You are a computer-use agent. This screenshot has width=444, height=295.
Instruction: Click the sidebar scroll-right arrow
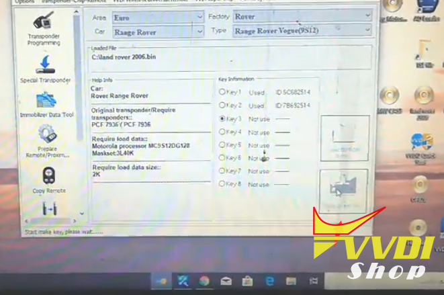pos(75,221)
